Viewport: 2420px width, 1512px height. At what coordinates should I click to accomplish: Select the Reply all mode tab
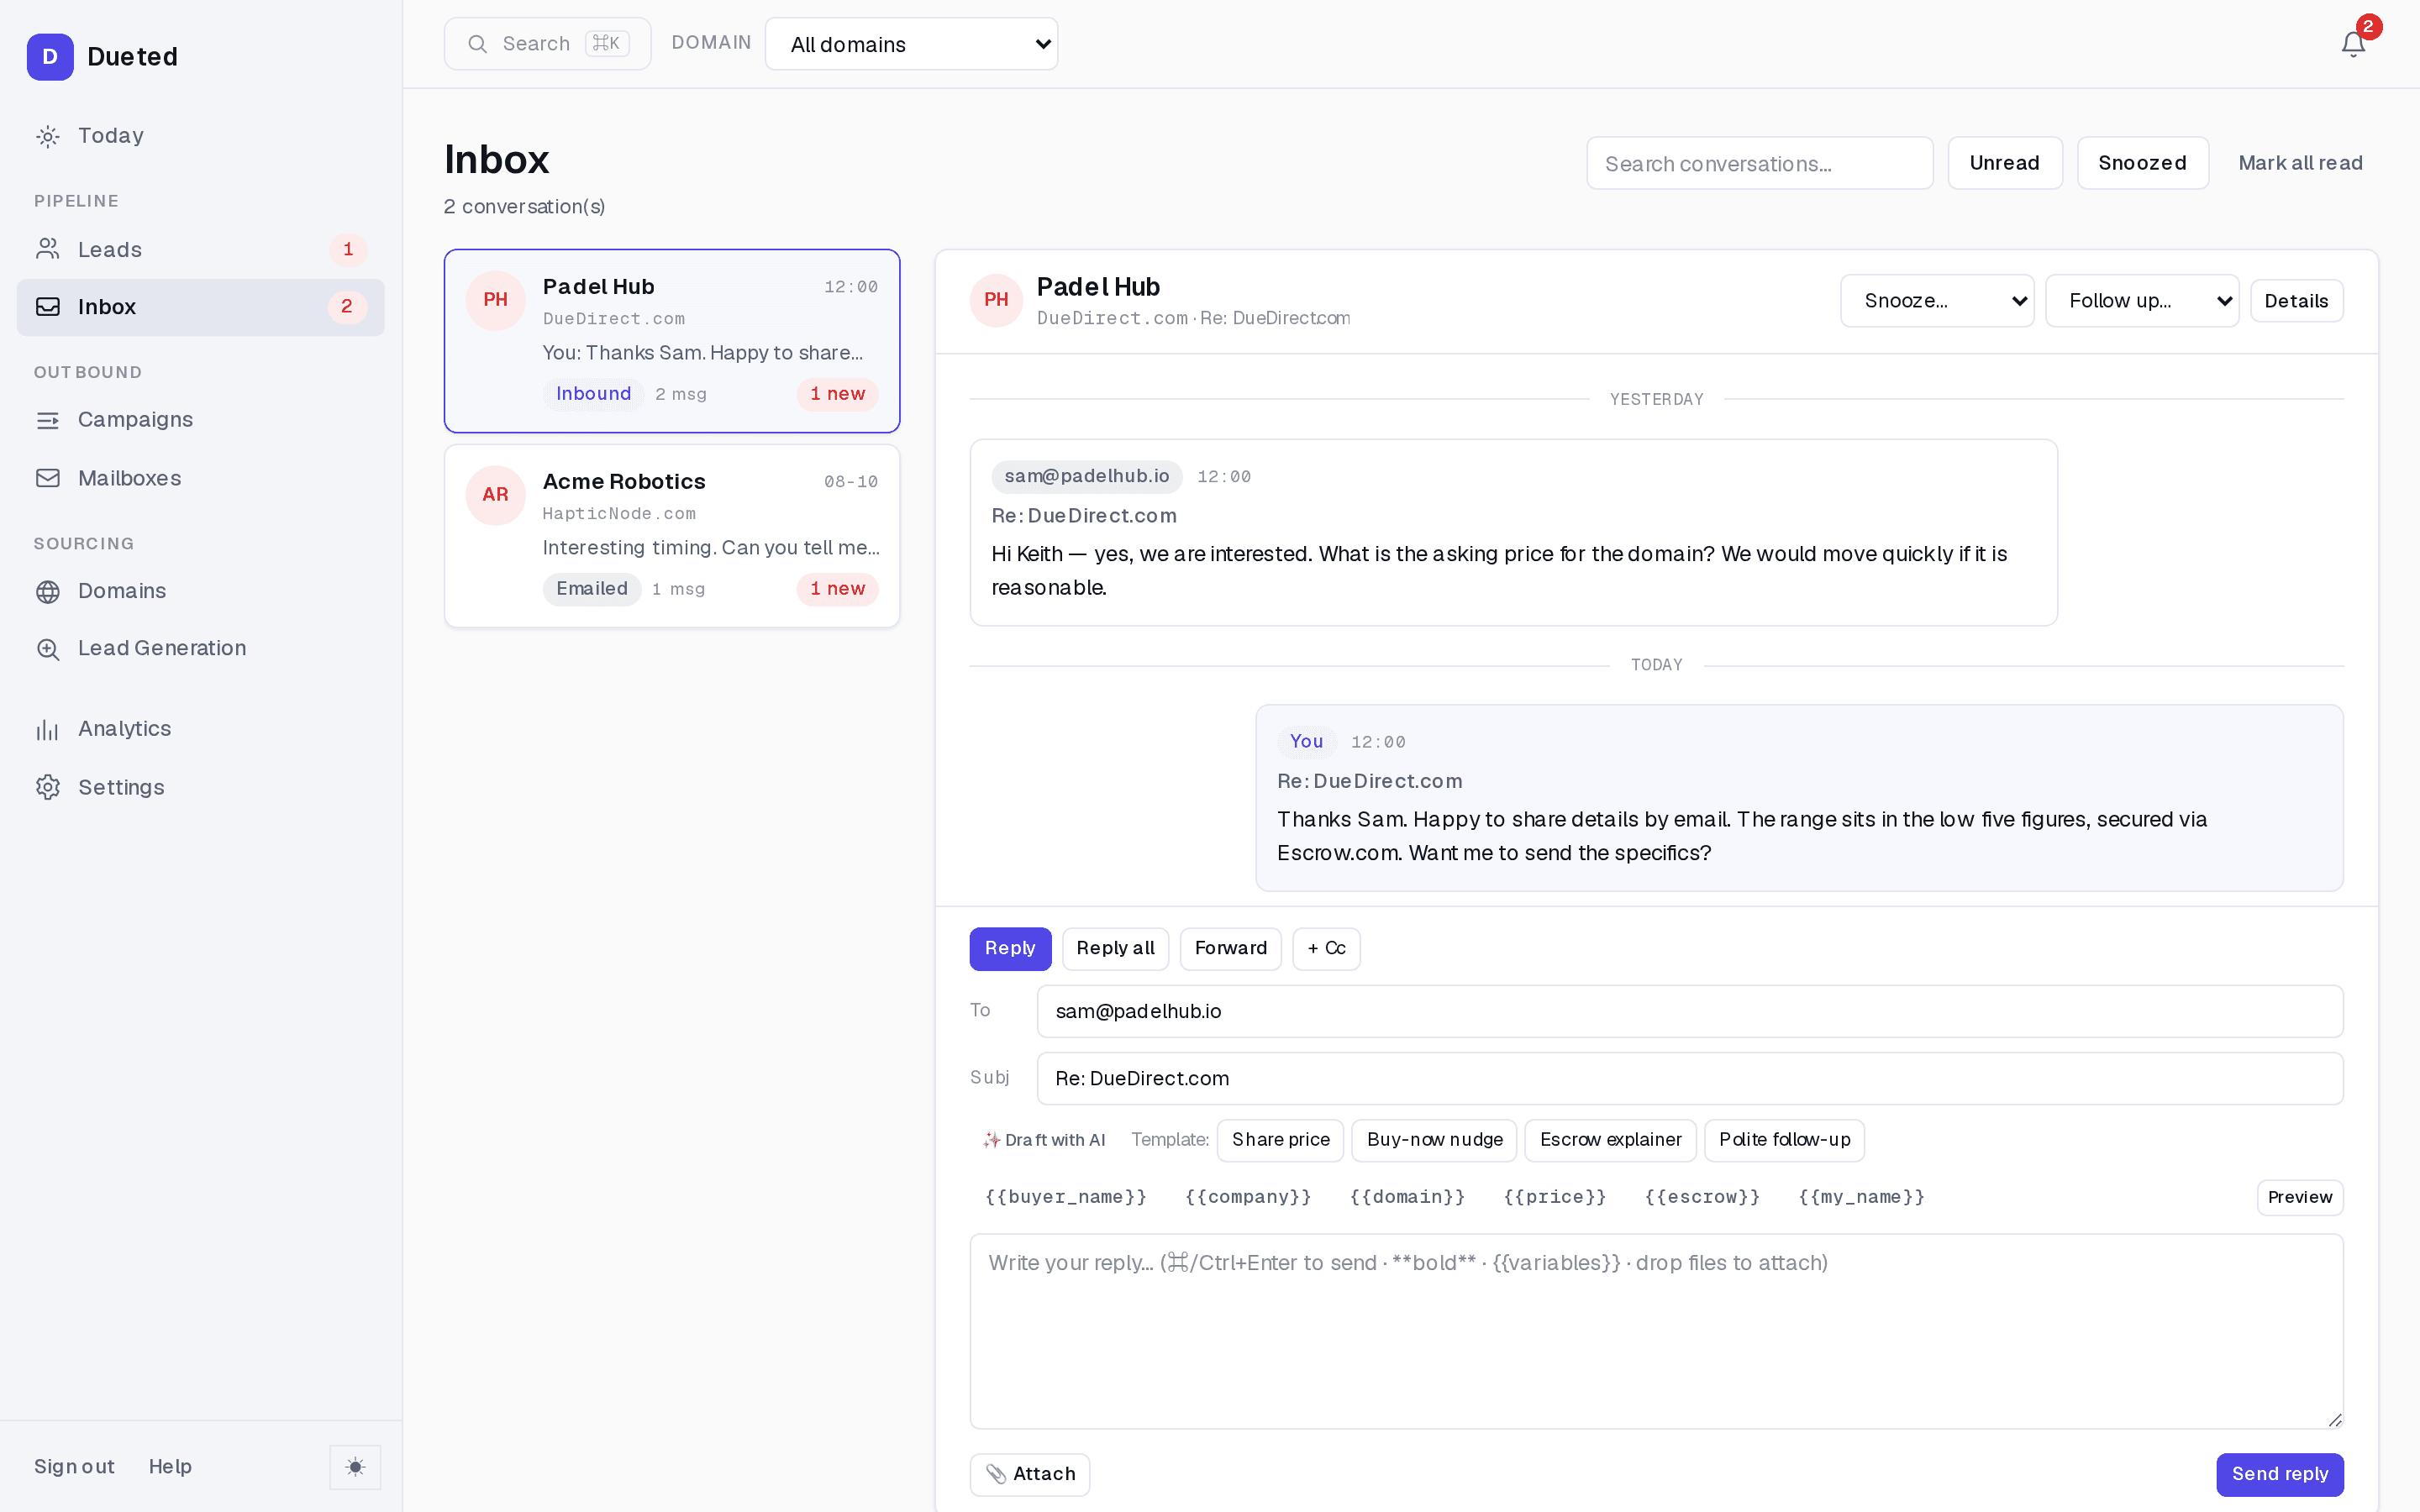[1115, 948]
